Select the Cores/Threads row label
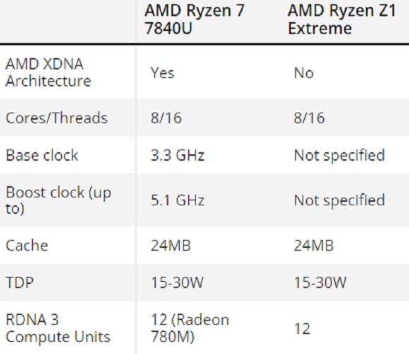The width and height of the screenshot is (409, 354). [57, 118]
